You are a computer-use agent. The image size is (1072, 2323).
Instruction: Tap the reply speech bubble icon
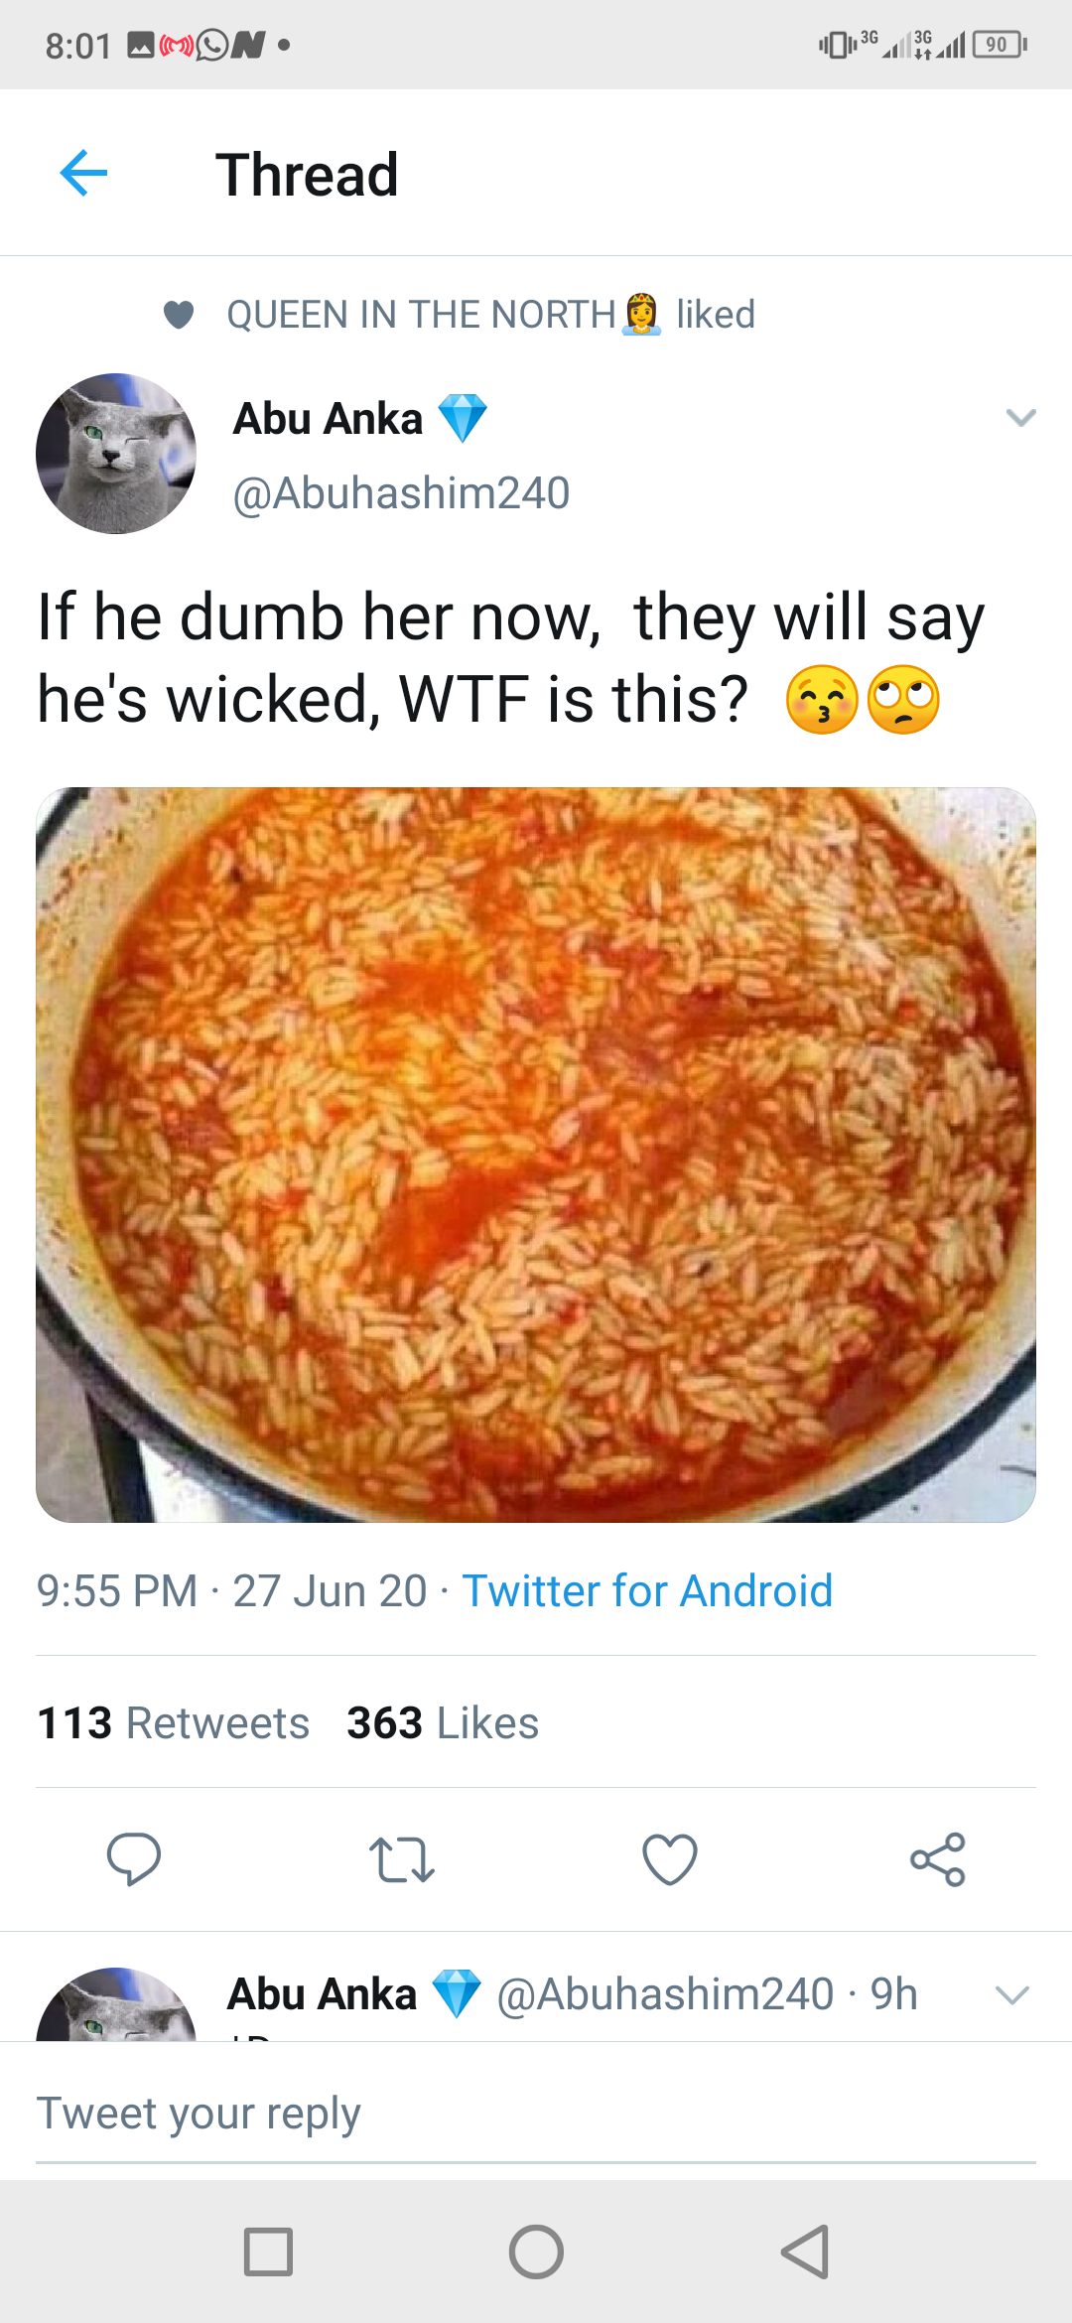(x=134, y=1858)
